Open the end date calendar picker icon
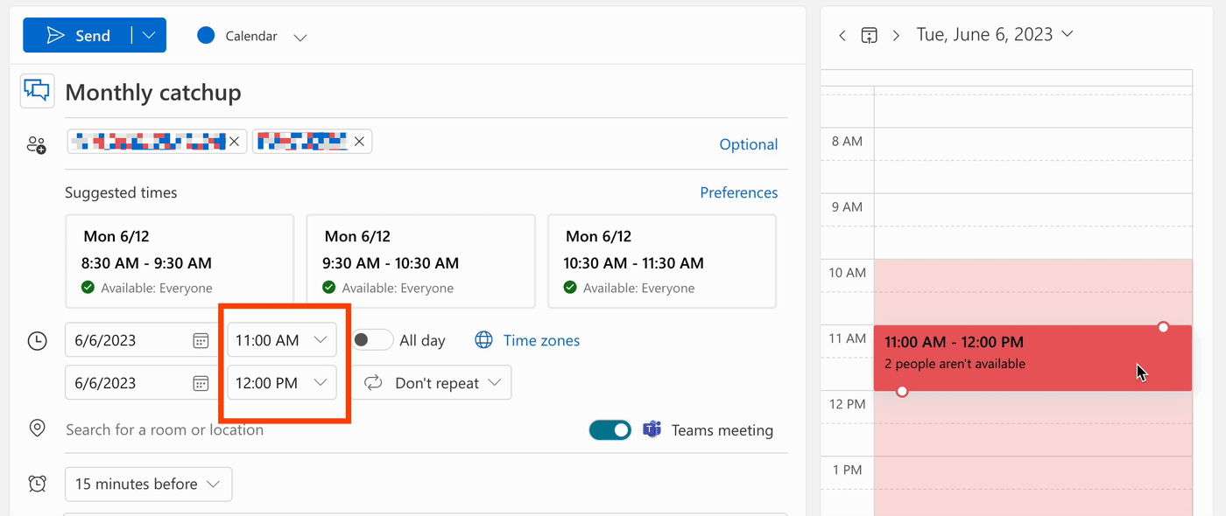1226x516 pixels. tap(201, 383)
